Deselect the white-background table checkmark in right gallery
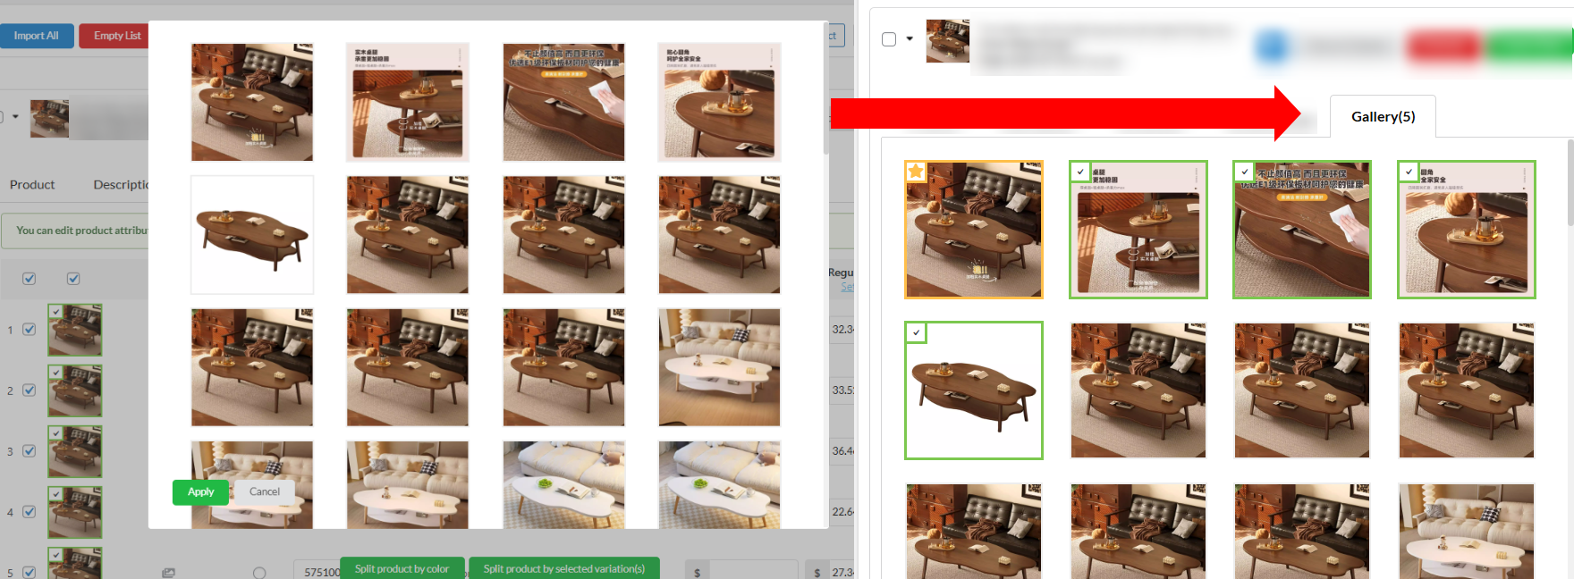Image resolution: width=1574 pixels, height=579 pixels. [916, 332]
